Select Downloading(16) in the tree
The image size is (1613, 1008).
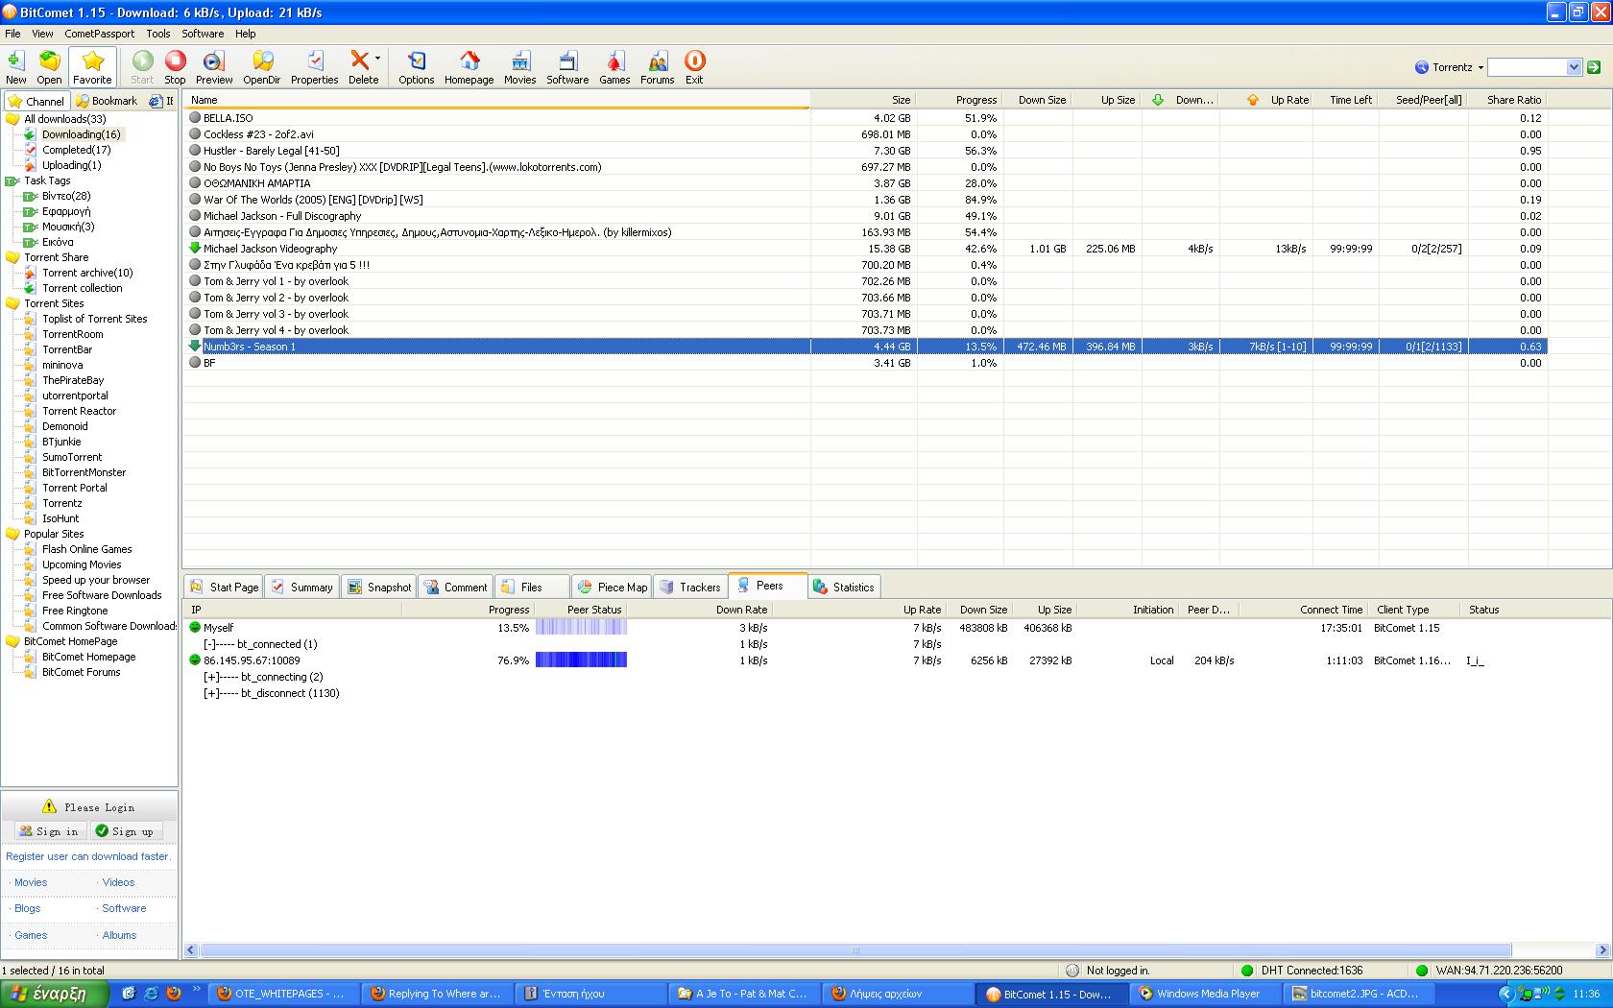(x=82, y=134)
